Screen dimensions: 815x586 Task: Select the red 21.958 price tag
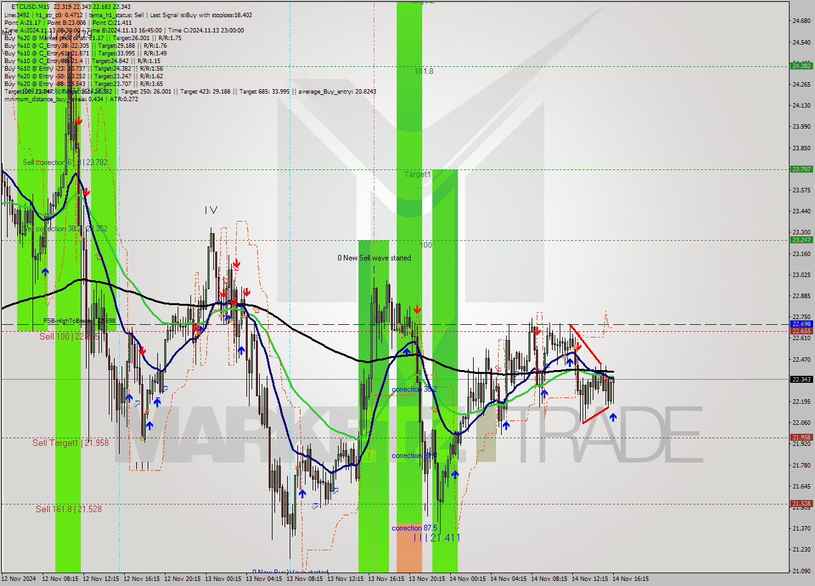[801, 437]
